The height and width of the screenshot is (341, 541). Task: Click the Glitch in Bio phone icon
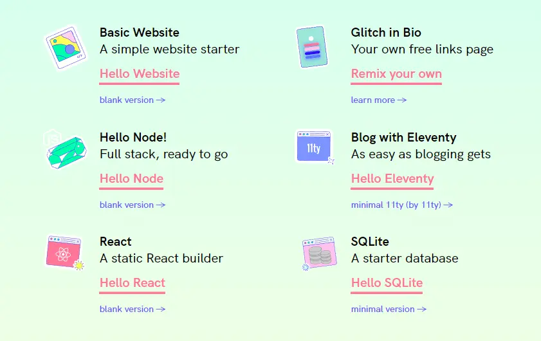312,47
